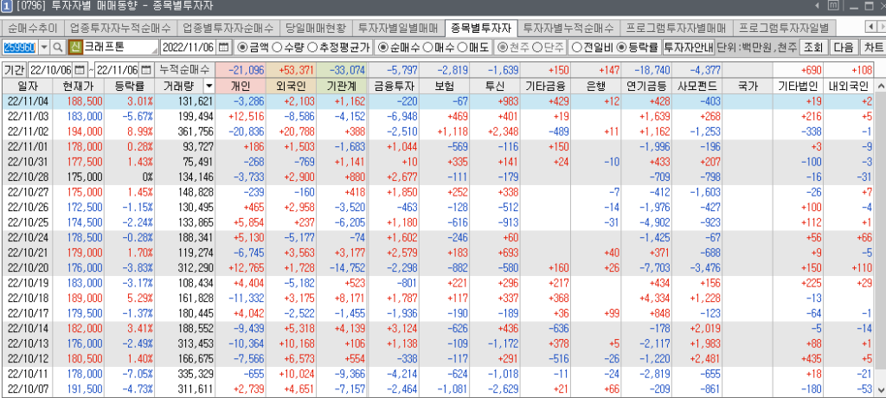886x398 pixels.
Task: Expand the stock code dropdown
Action: click(44, 47)
